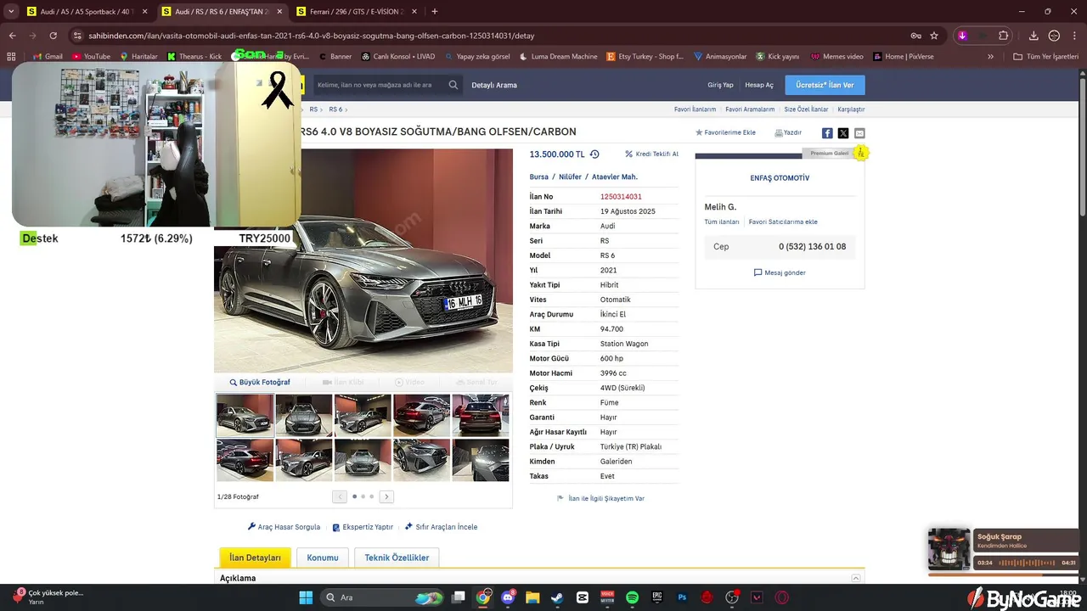This screenshot has width=1087, height=611.
Task: Focus the site keyword search field
Action: pyautogui.click(x=378, y=85)
